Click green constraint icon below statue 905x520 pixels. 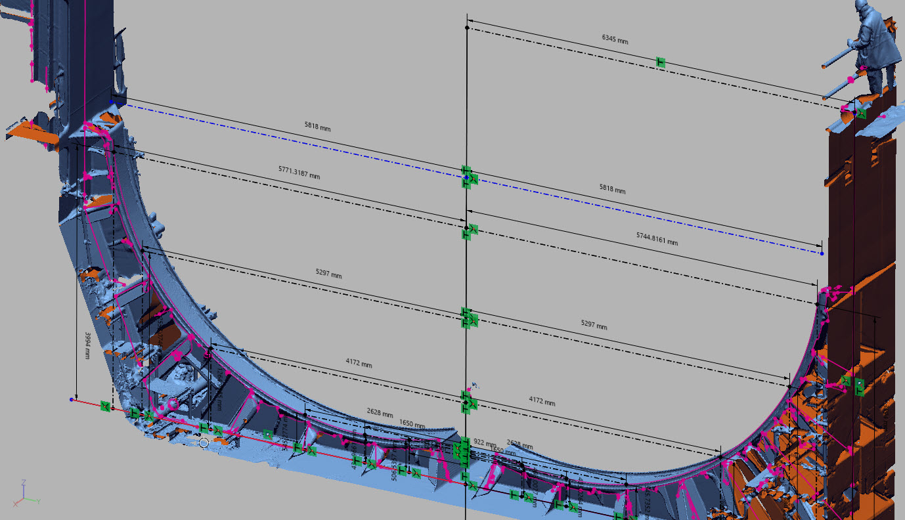click(x=861, y=113)
